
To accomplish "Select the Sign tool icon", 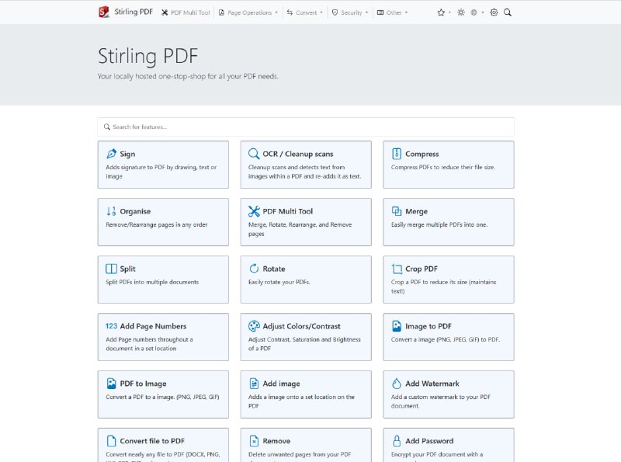I will (110, 154).
